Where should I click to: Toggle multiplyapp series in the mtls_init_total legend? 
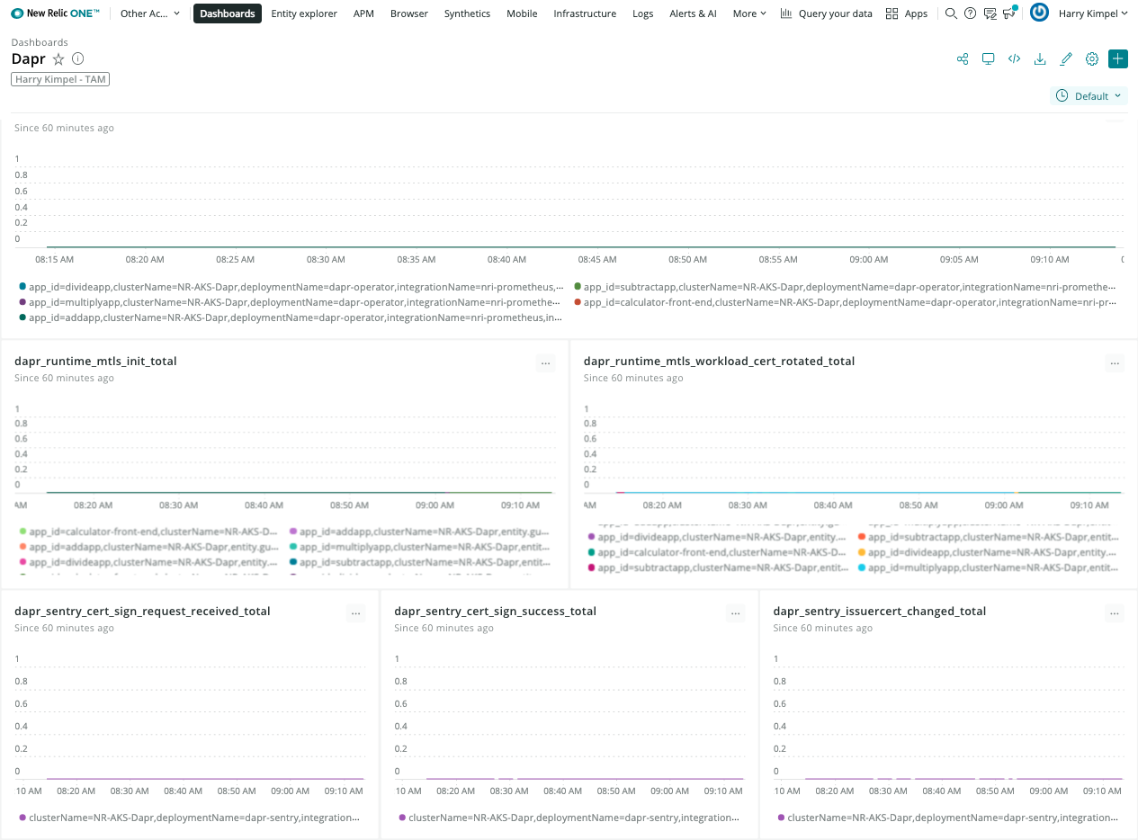pyautogui.click(x=420, y=547)
